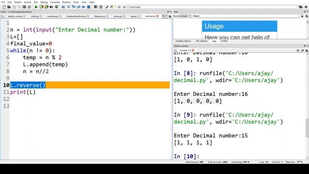The width and height of the screenshot is (309, 174).
Task: Toggle the Help pane lock icon
Action: pos(302,16)
